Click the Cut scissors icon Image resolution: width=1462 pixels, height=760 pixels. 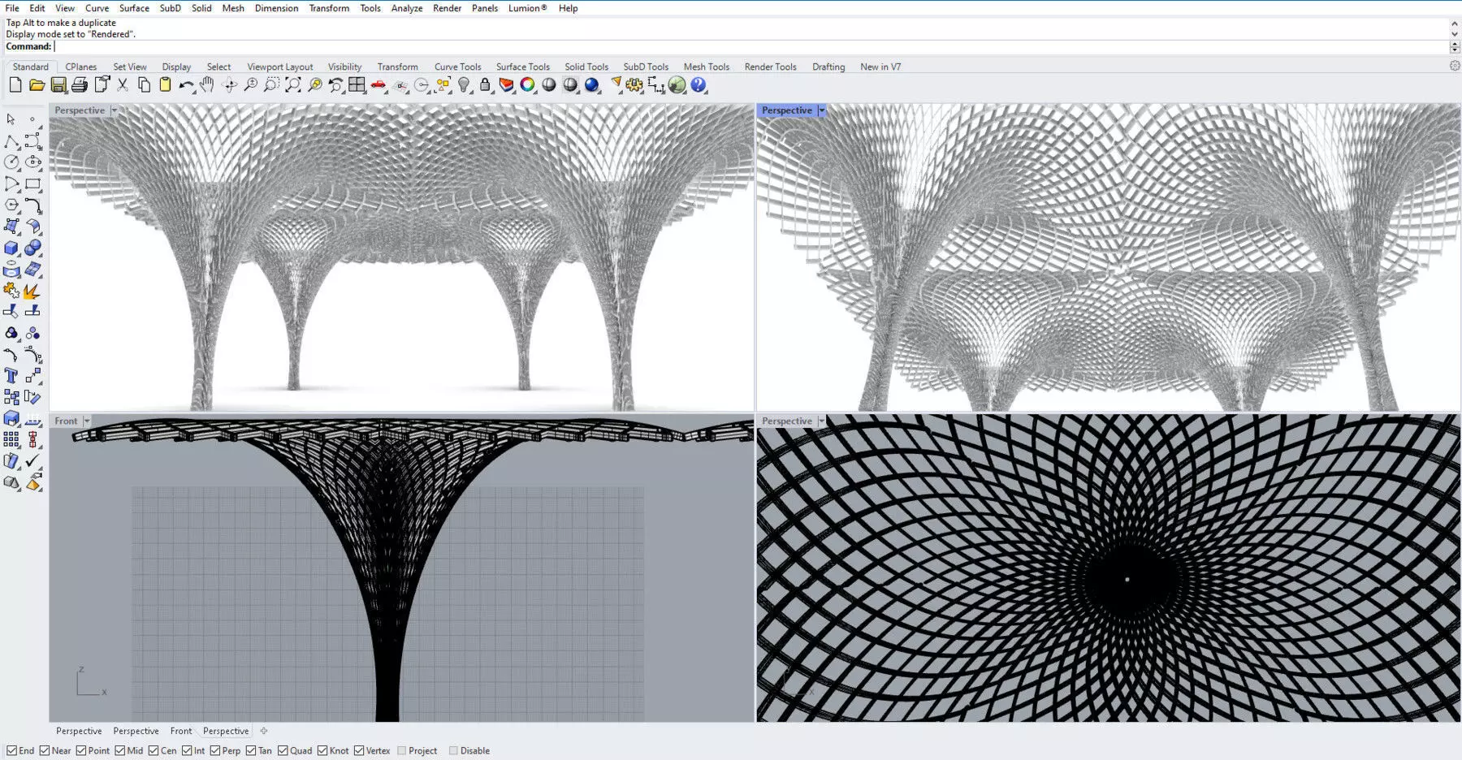[123, 85]
